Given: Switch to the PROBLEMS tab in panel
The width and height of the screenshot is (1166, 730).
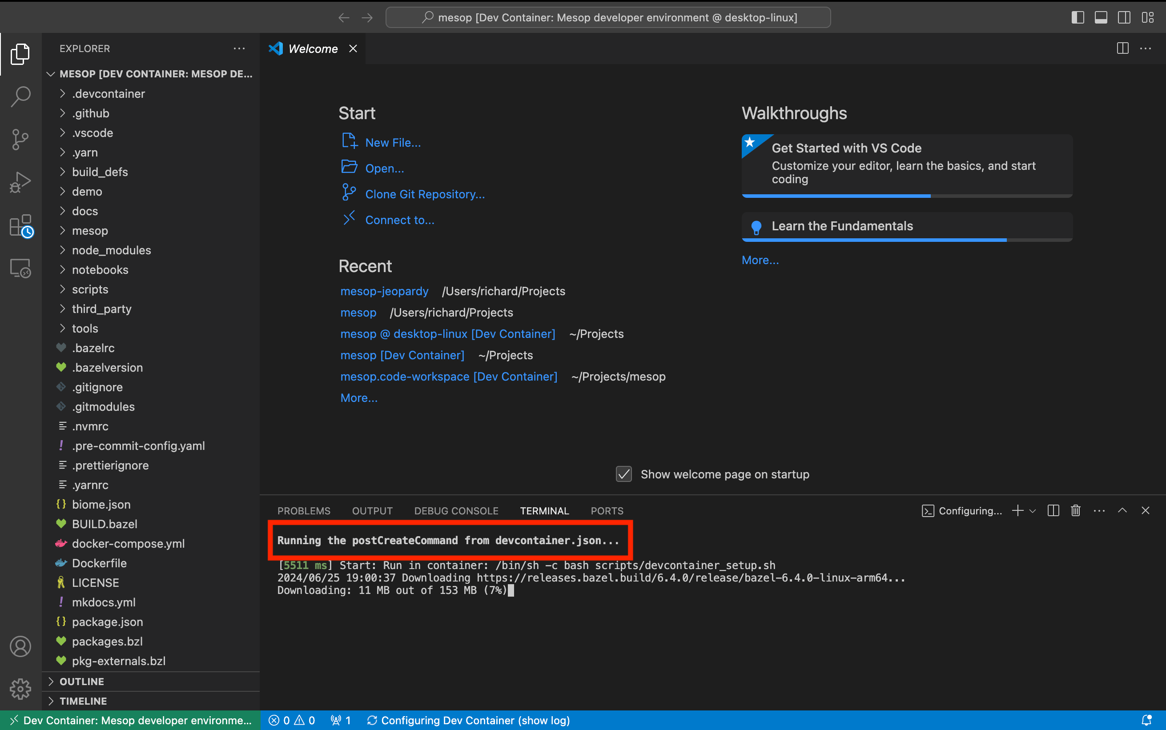Looking at the screenshot, I should (304, 510).
